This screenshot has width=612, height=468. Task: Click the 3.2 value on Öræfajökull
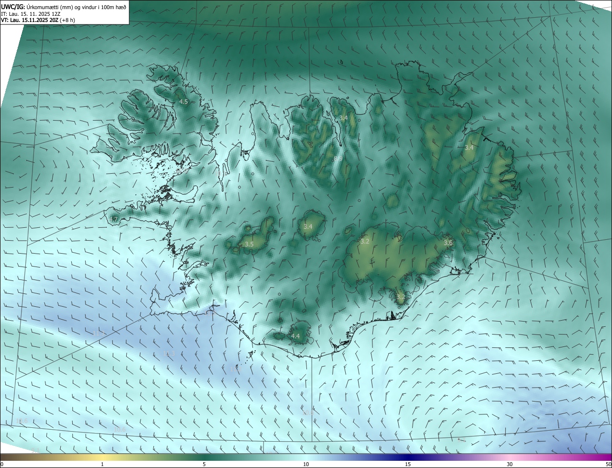tap(401, 297)
